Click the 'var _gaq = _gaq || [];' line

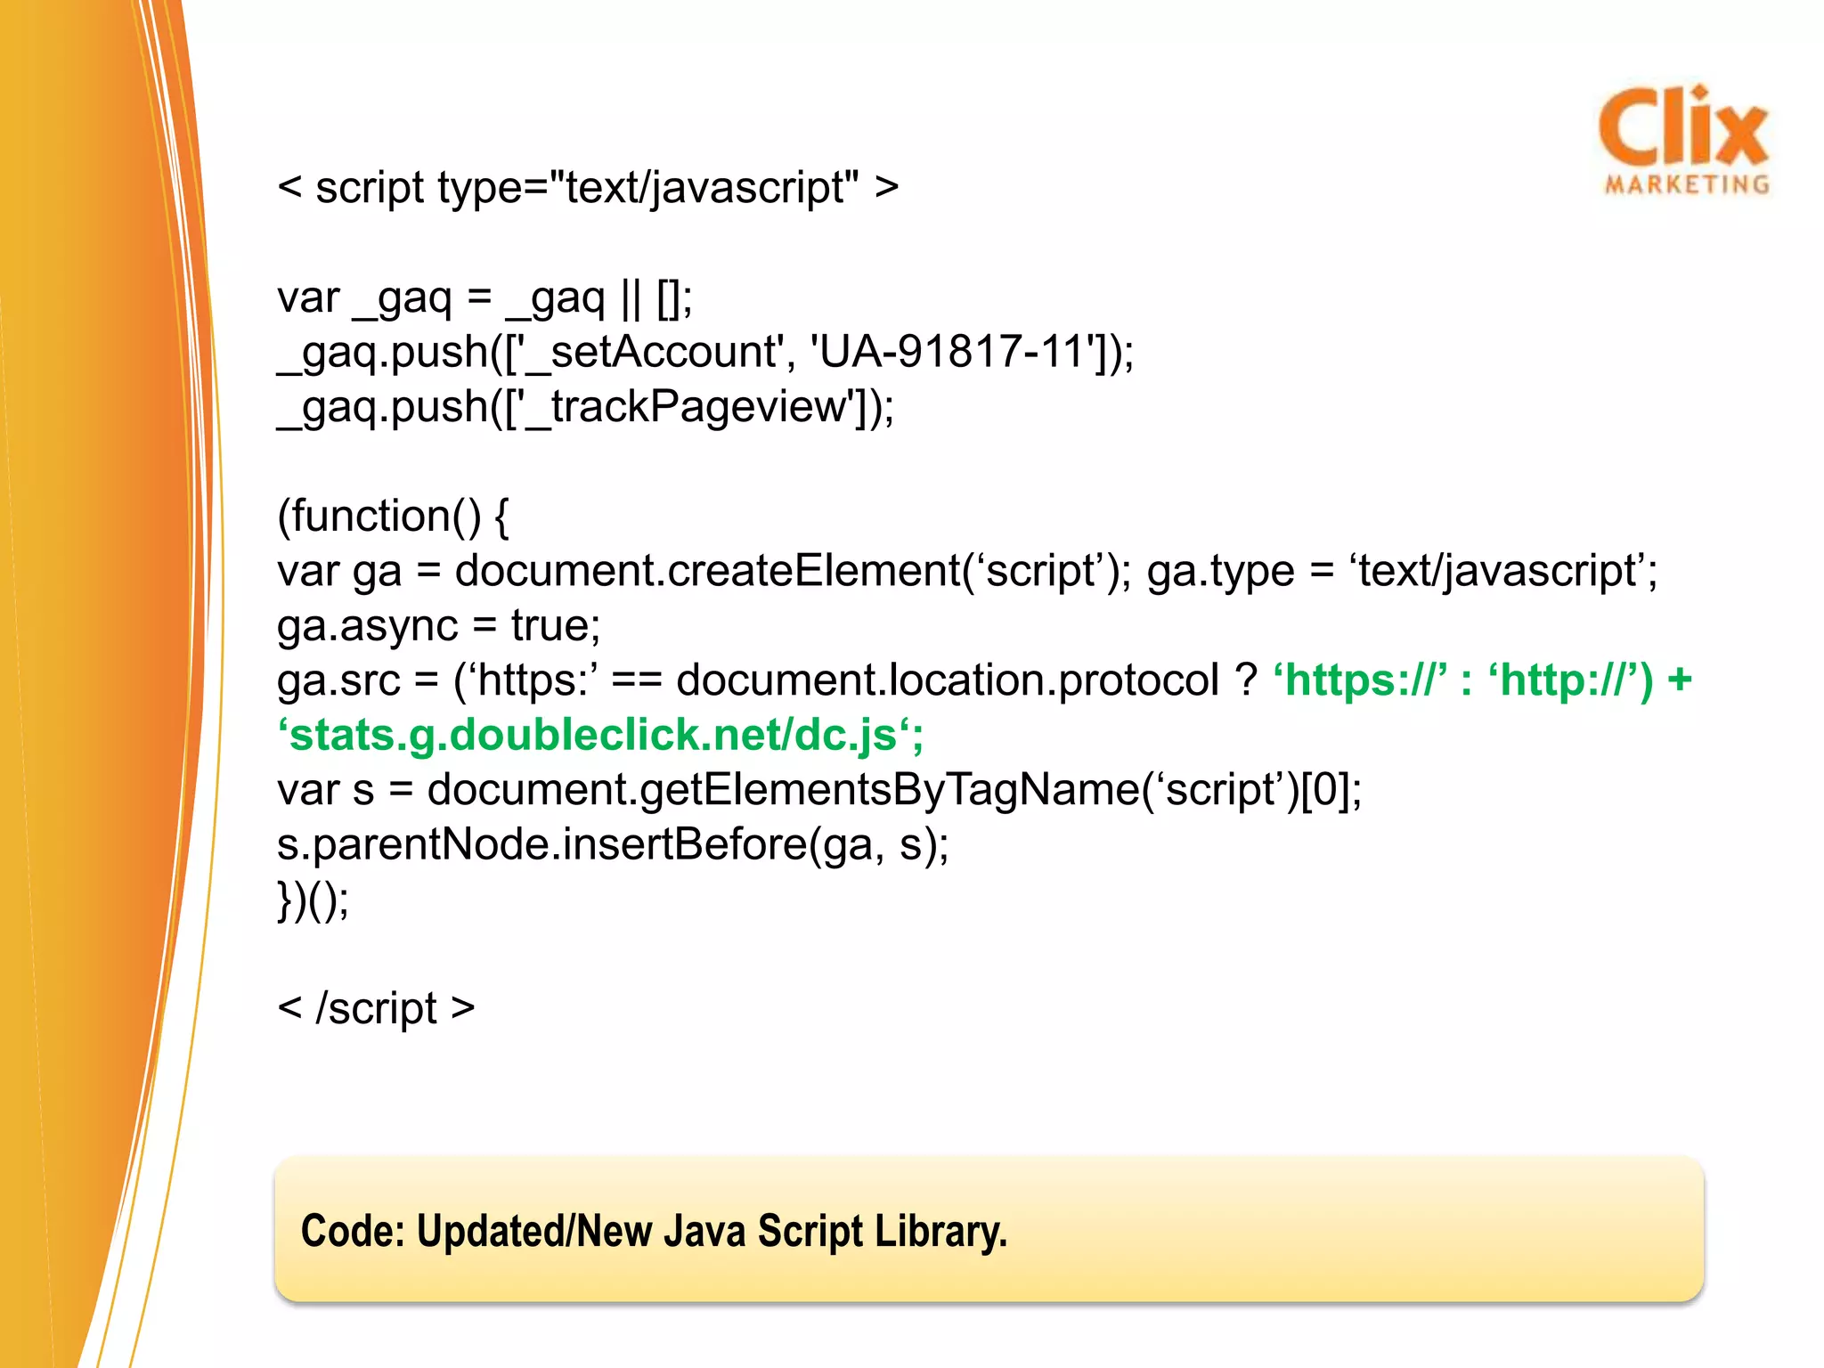click(x=484, y=298)
